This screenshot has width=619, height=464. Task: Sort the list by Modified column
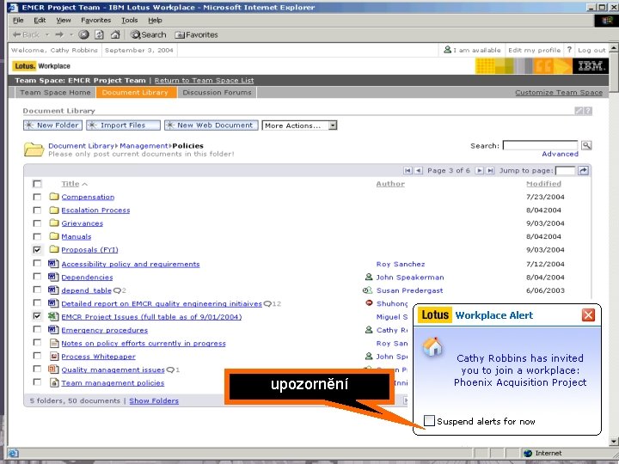(x=543, y=184)
